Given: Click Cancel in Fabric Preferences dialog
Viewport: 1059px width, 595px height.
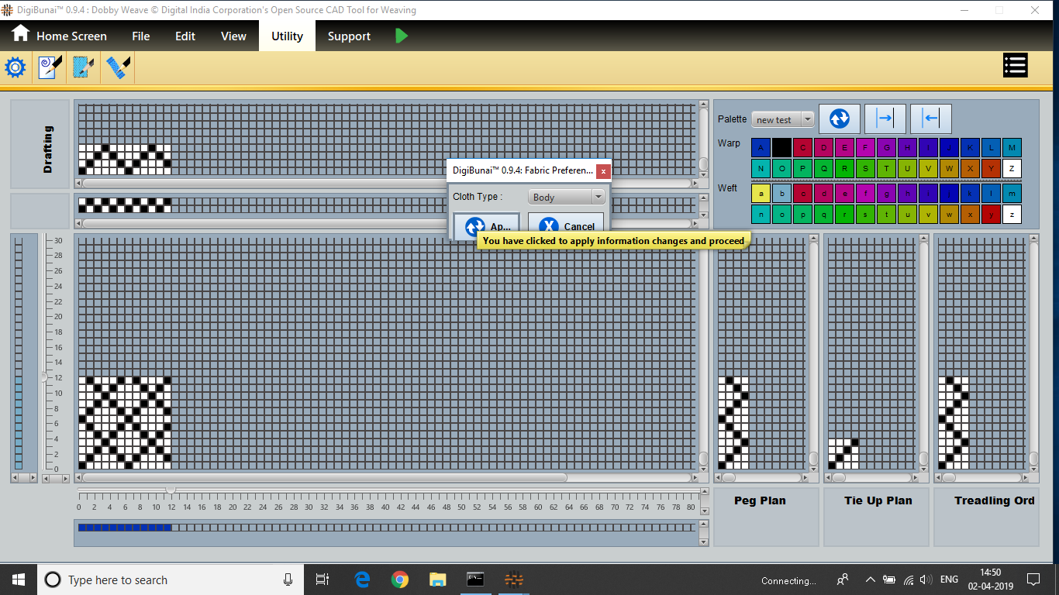Looking at the screenshot, I should click(566, 225).
